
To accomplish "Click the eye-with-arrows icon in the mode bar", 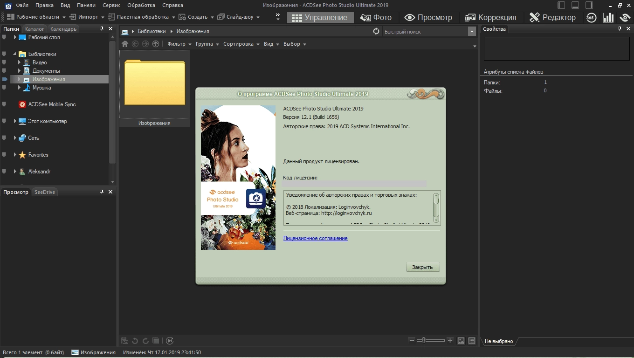I will tap(625, 18).
